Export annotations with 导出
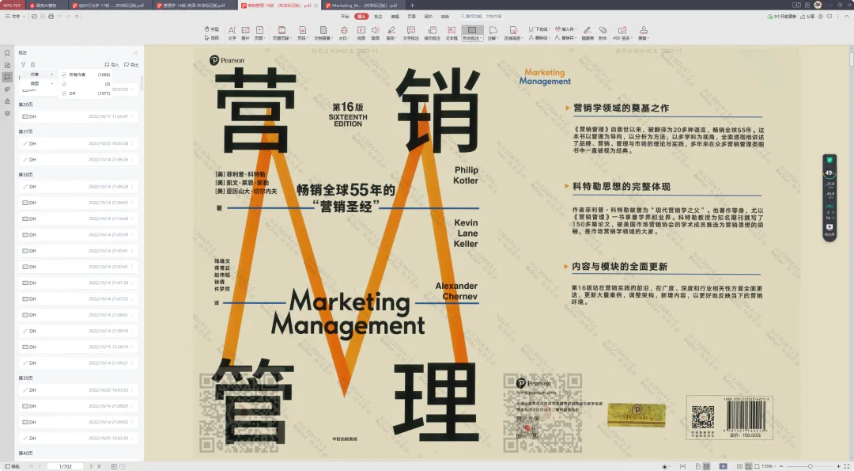 point(131,64)
